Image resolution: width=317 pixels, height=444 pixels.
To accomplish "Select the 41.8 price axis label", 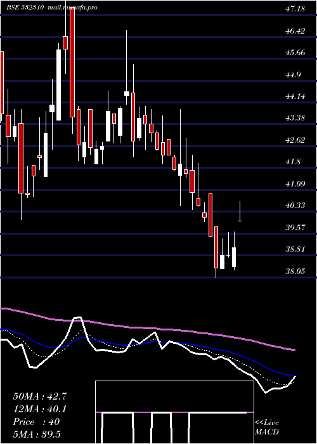I will click(x=294, y=162).
